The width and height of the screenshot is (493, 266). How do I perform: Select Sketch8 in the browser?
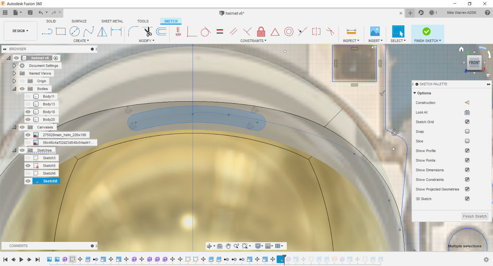click(x=50, y=181)
